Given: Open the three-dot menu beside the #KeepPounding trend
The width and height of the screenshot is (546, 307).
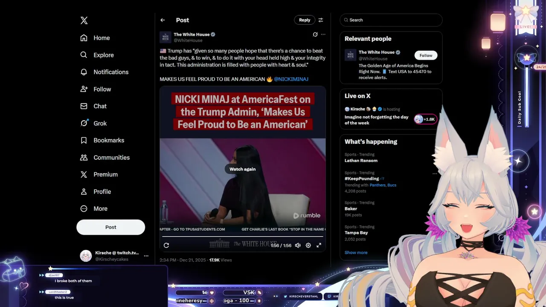Looking at the screenshot, I should 435,174.
